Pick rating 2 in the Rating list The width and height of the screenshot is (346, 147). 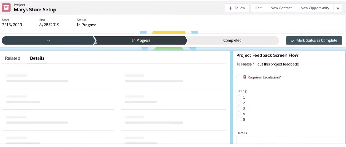coord(239,103)
